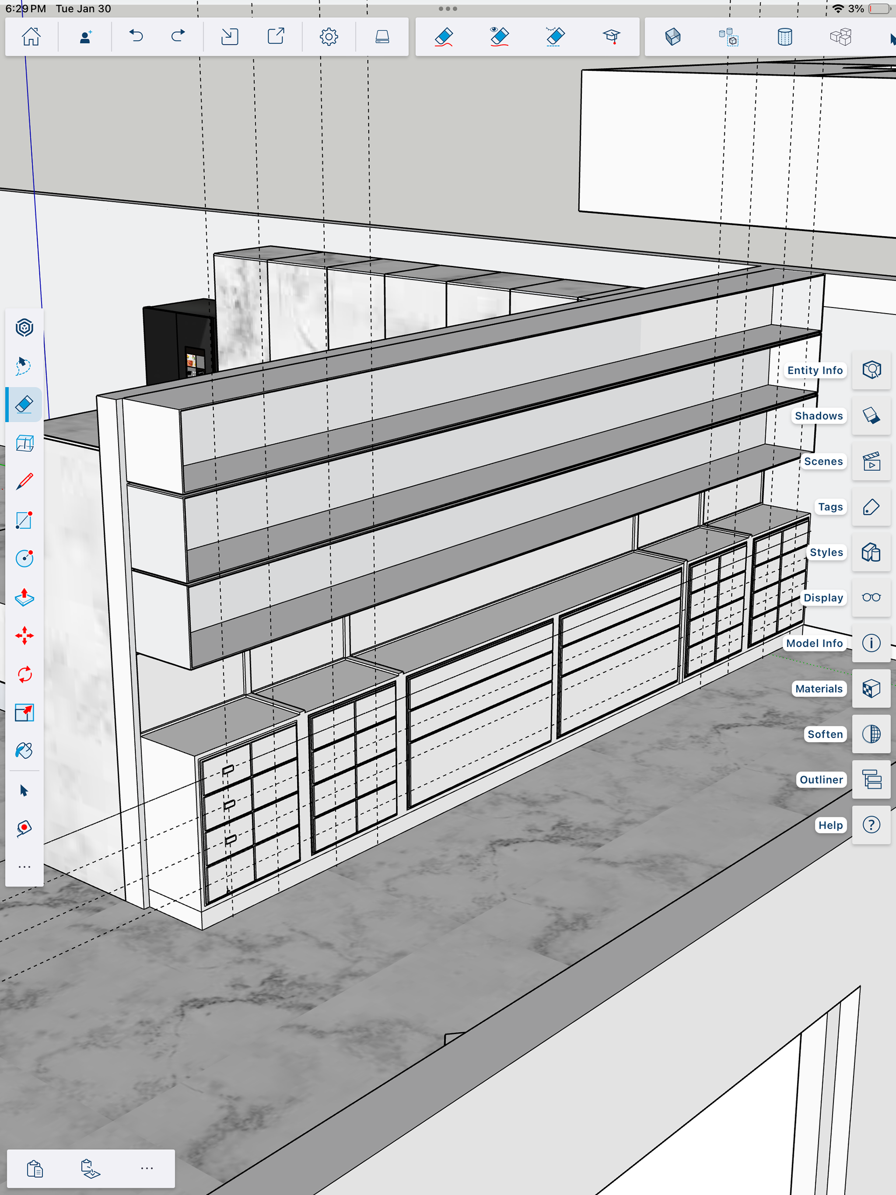896x1195 pixels.
Task: Select the Move tool with red arrows
Action: [x=24, y=636]
